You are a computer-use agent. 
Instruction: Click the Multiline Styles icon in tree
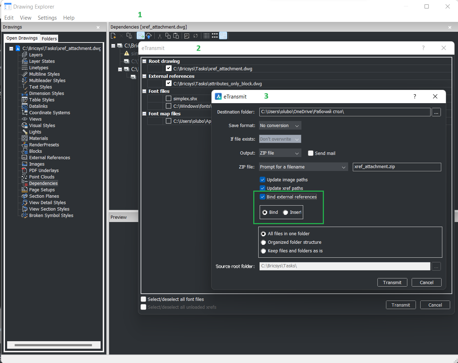tap(25, 74)
